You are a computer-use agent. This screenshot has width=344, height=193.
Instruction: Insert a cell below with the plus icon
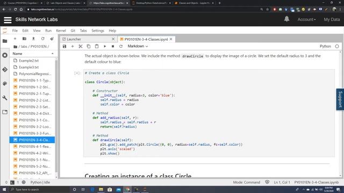pos(73,46)
